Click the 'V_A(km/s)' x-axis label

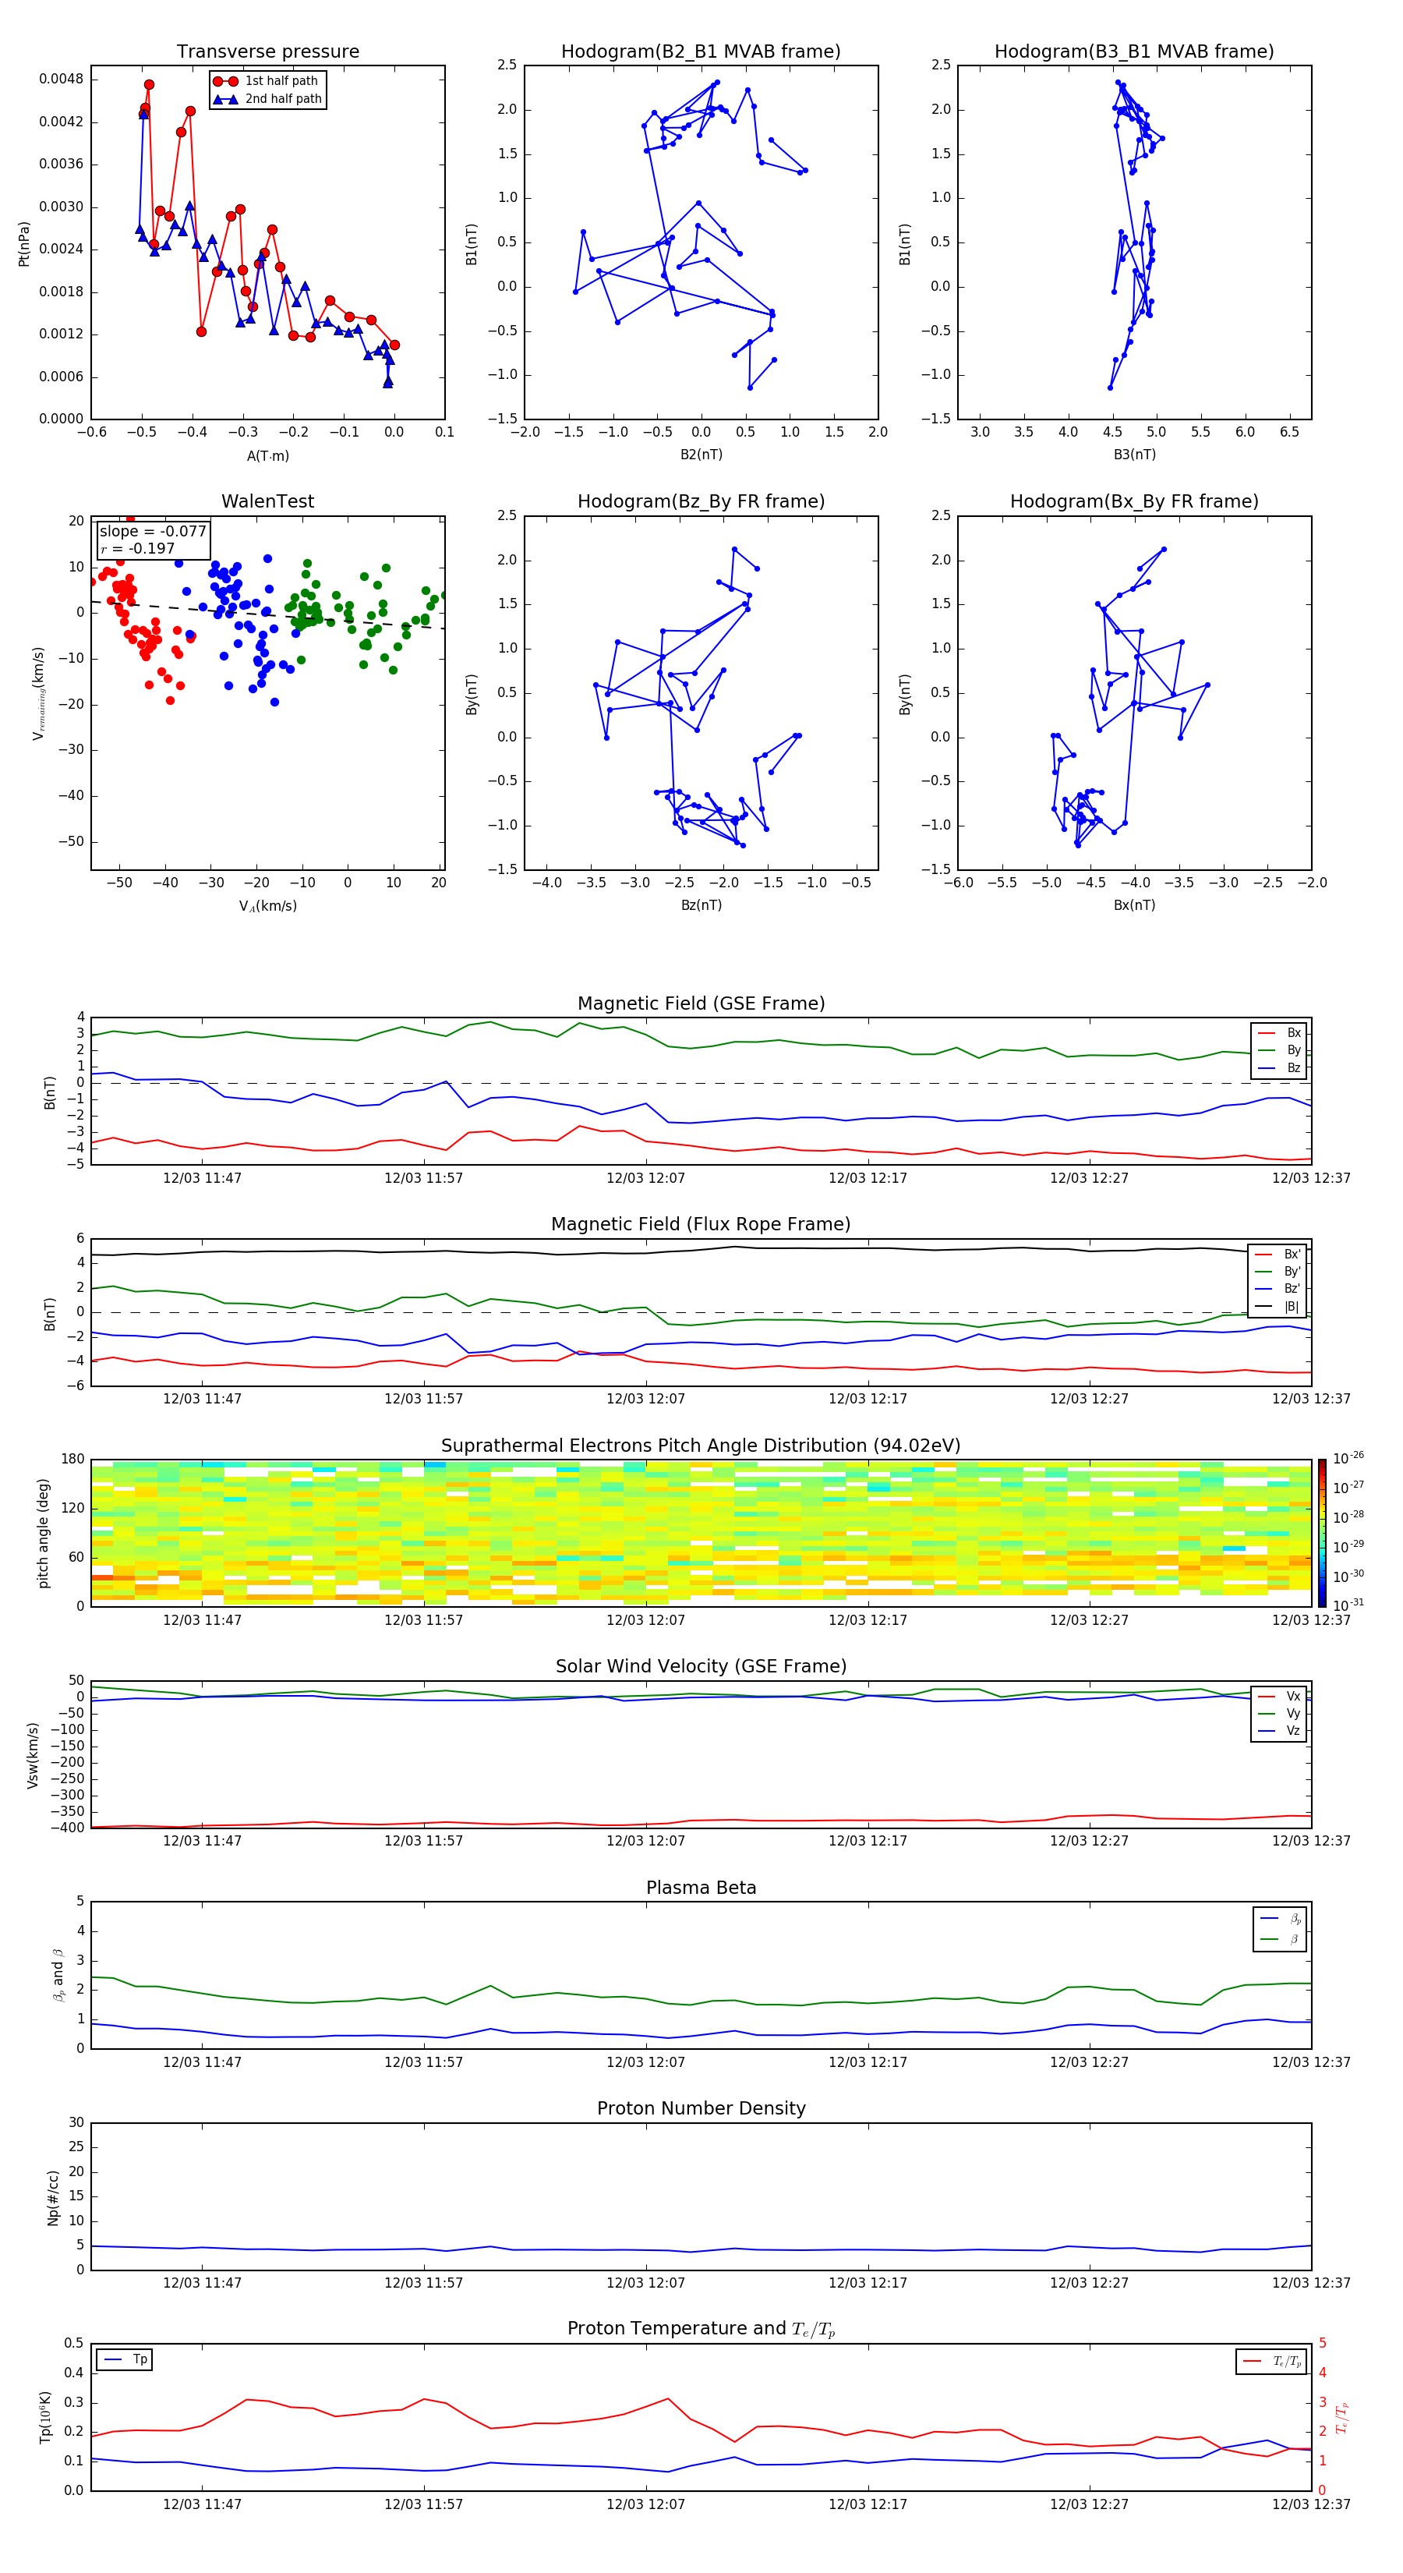pyautogui.click(x=267, y=906)
